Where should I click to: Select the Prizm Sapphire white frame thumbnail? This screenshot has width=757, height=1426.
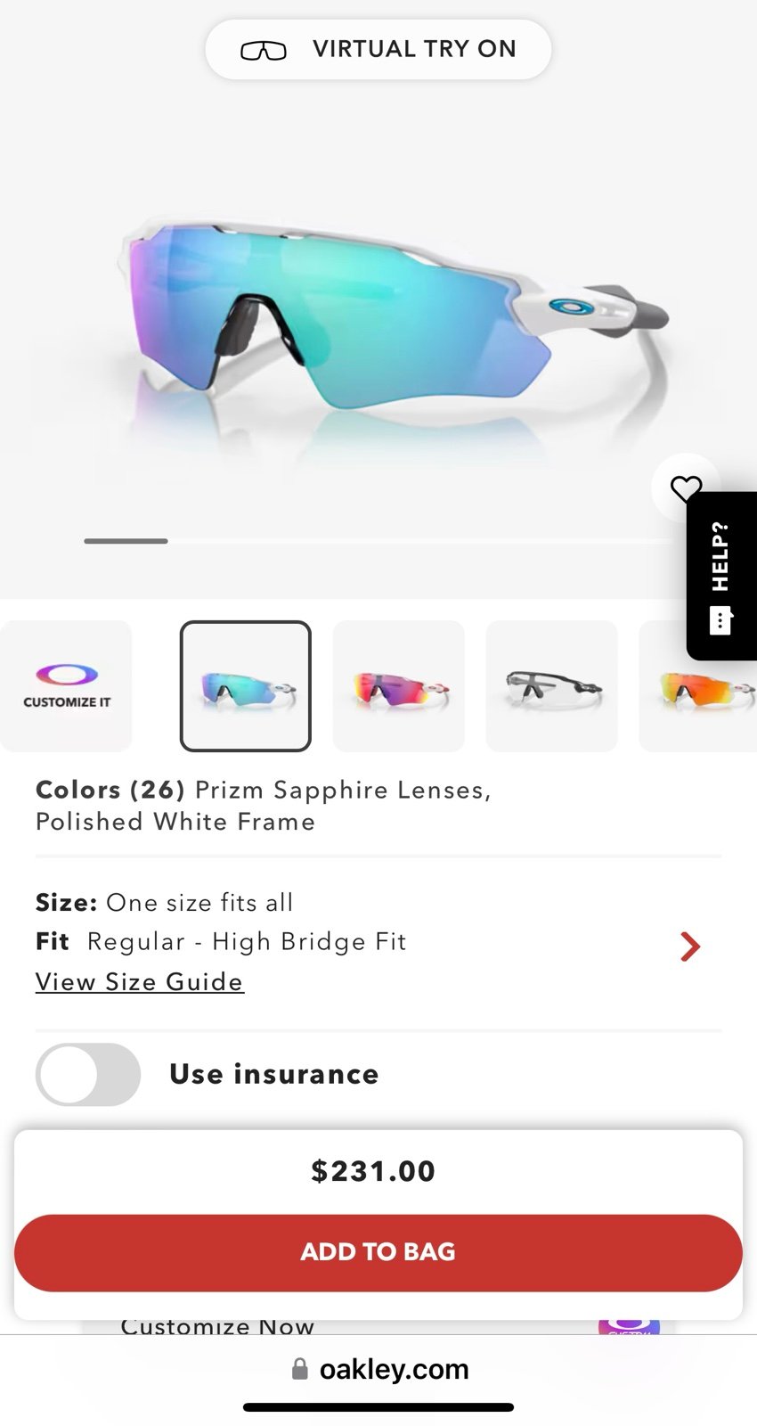click(x=246, y=686)
